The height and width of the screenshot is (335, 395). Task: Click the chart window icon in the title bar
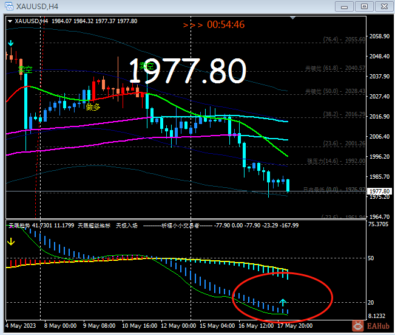(x=9, y=6)
